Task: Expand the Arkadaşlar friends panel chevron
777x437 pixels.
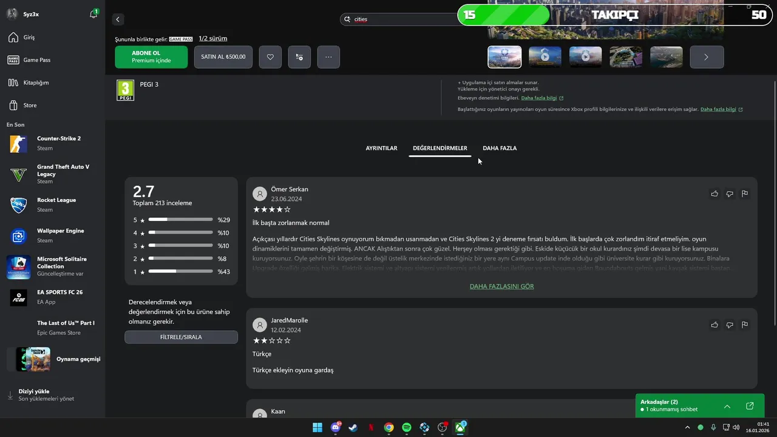Action: point(727,406)
